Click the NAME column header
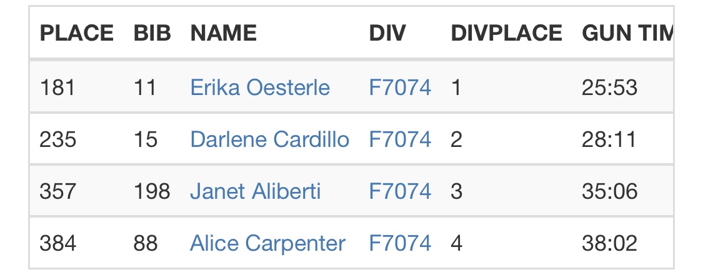 [223, 33]
